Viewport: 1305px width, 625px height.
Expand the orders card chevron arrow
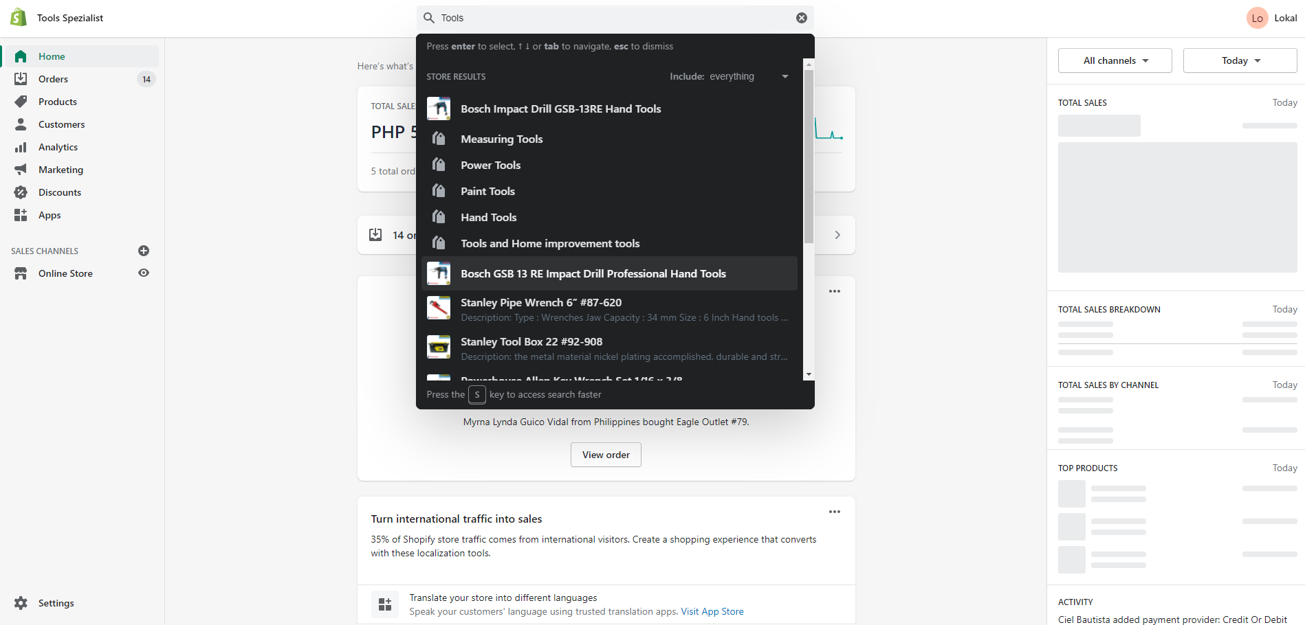[x=837, y=235]
